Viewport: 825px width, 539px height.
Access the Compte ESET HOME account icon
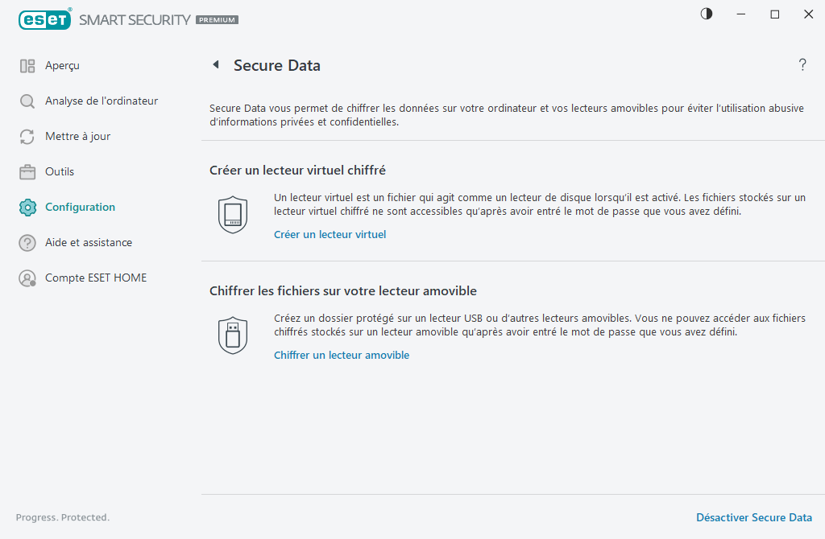27,278
